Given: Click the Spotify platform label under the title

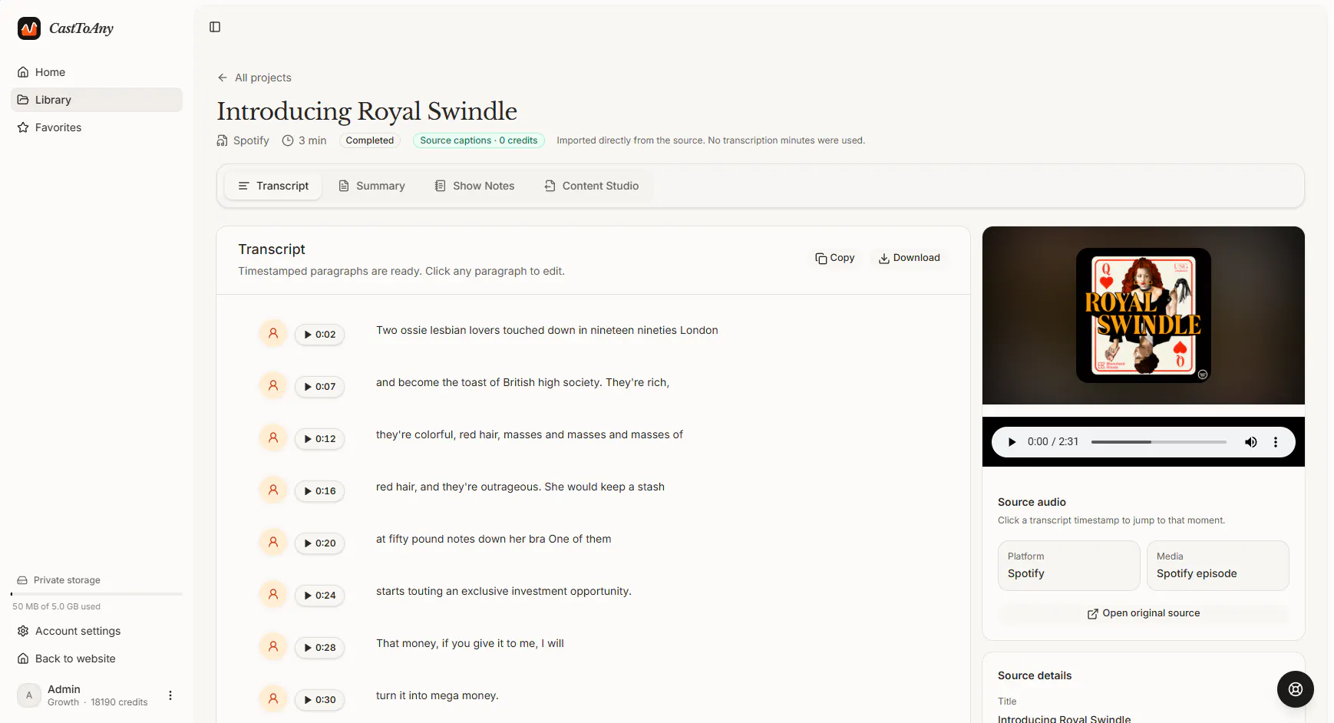Looking at the screenshot, I should point(243,140).
